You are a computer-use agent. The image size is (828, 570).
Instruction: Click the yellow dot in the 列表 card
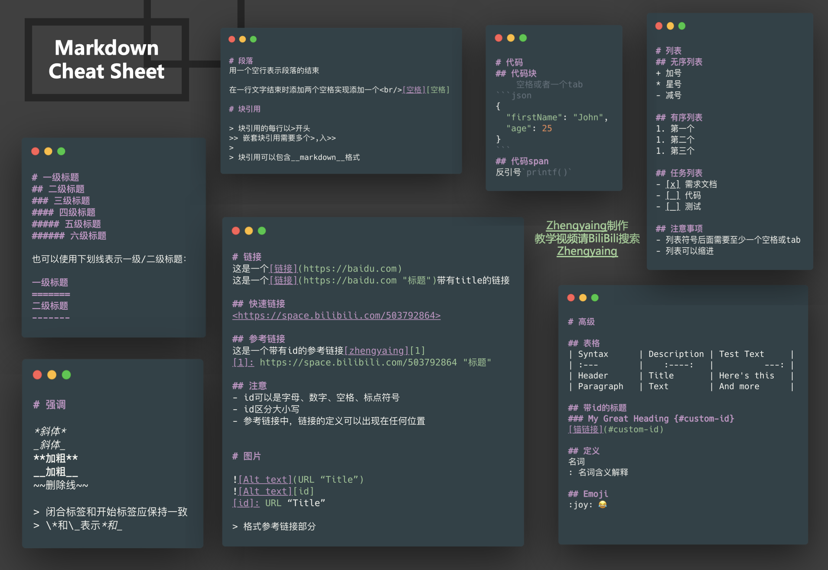670,26
